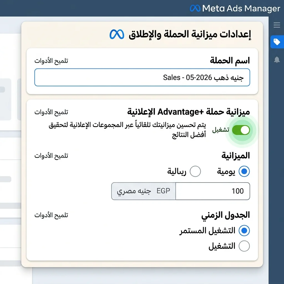The width and height of the screenshot is (284, 284).
Task: Click the اسم الحملة section label
Action: [230, 60]
